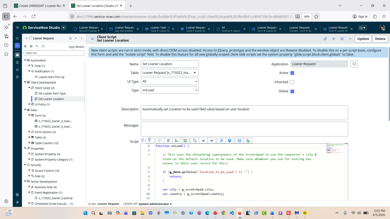Check the Inherited checkbox
The width and height of the screenshot is (390, 219).
point(292,82)
